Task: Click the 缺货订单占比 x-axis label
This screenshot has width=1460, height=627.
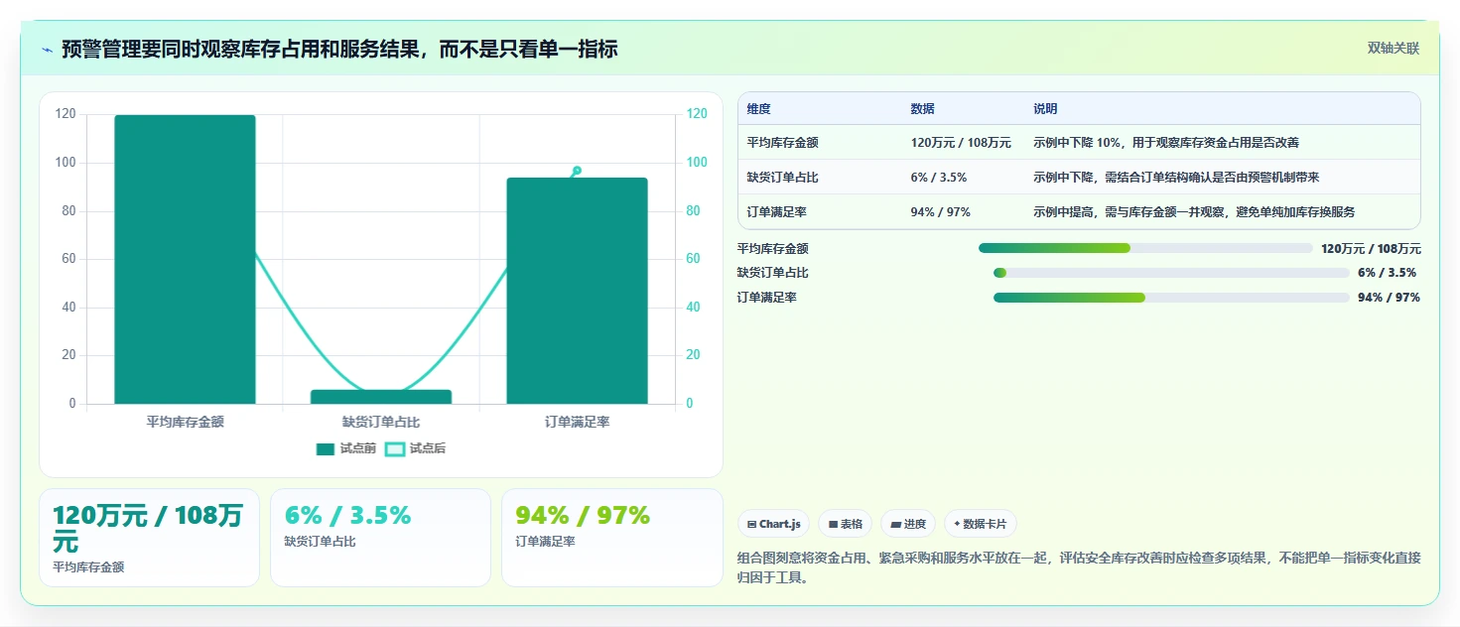Action: pyautogui.click(x=381, y=422)
